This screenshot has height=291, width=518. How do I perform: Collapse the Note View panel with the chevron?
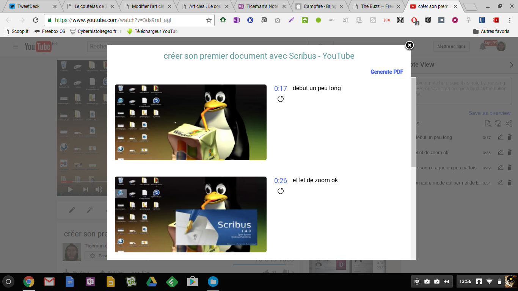pyautogui.click(x=511, y=65)
